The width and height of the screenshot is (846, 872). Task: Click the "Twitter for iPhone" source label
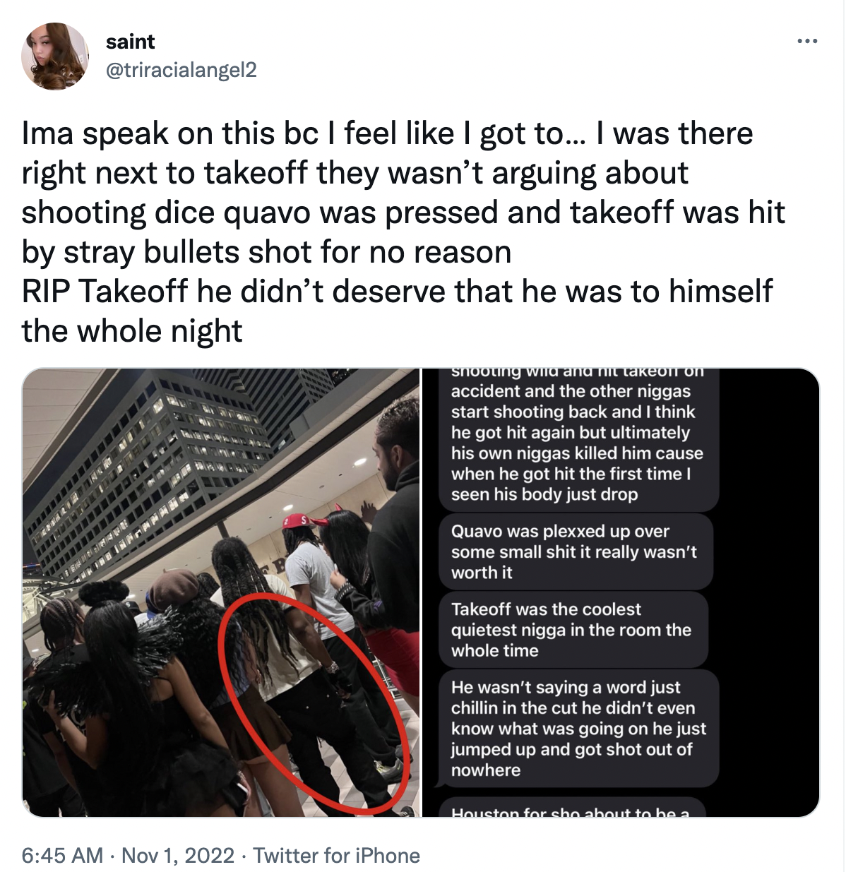[336, 856]
